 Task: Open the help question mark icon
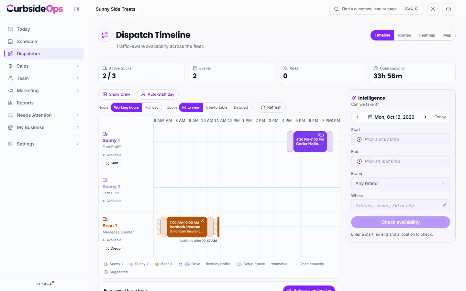[449, 9]
